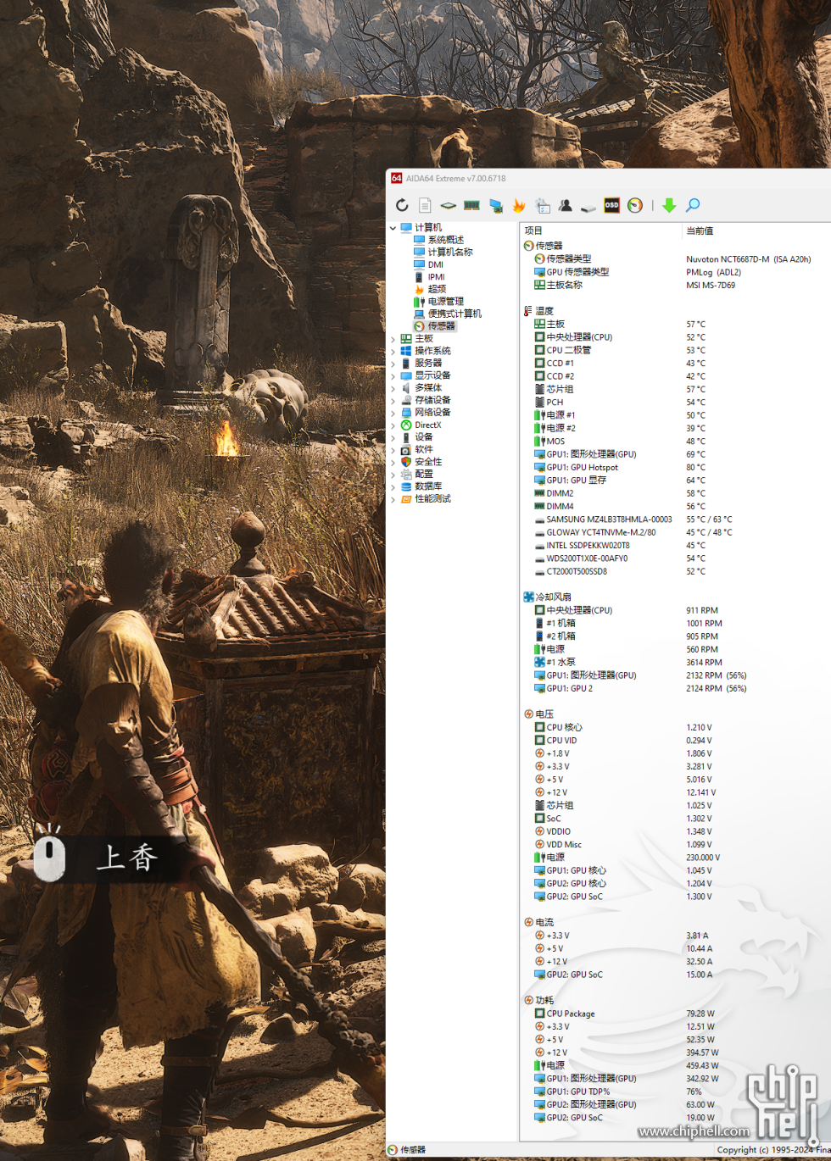Toggle the OSD panel toolbar icon
The width and height of the screenshot is (831, 1161).
pyautogui.click(x=611, y=205)
